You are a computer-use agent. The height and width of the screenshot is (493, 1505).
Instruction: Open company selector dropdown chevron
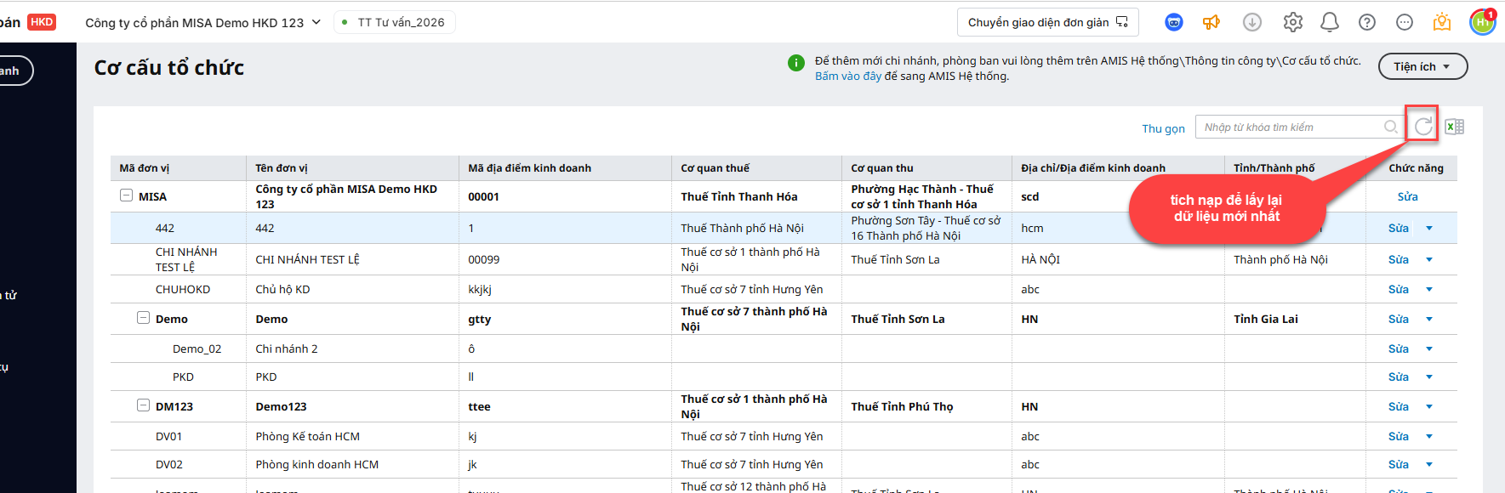[x=316, y=22]
